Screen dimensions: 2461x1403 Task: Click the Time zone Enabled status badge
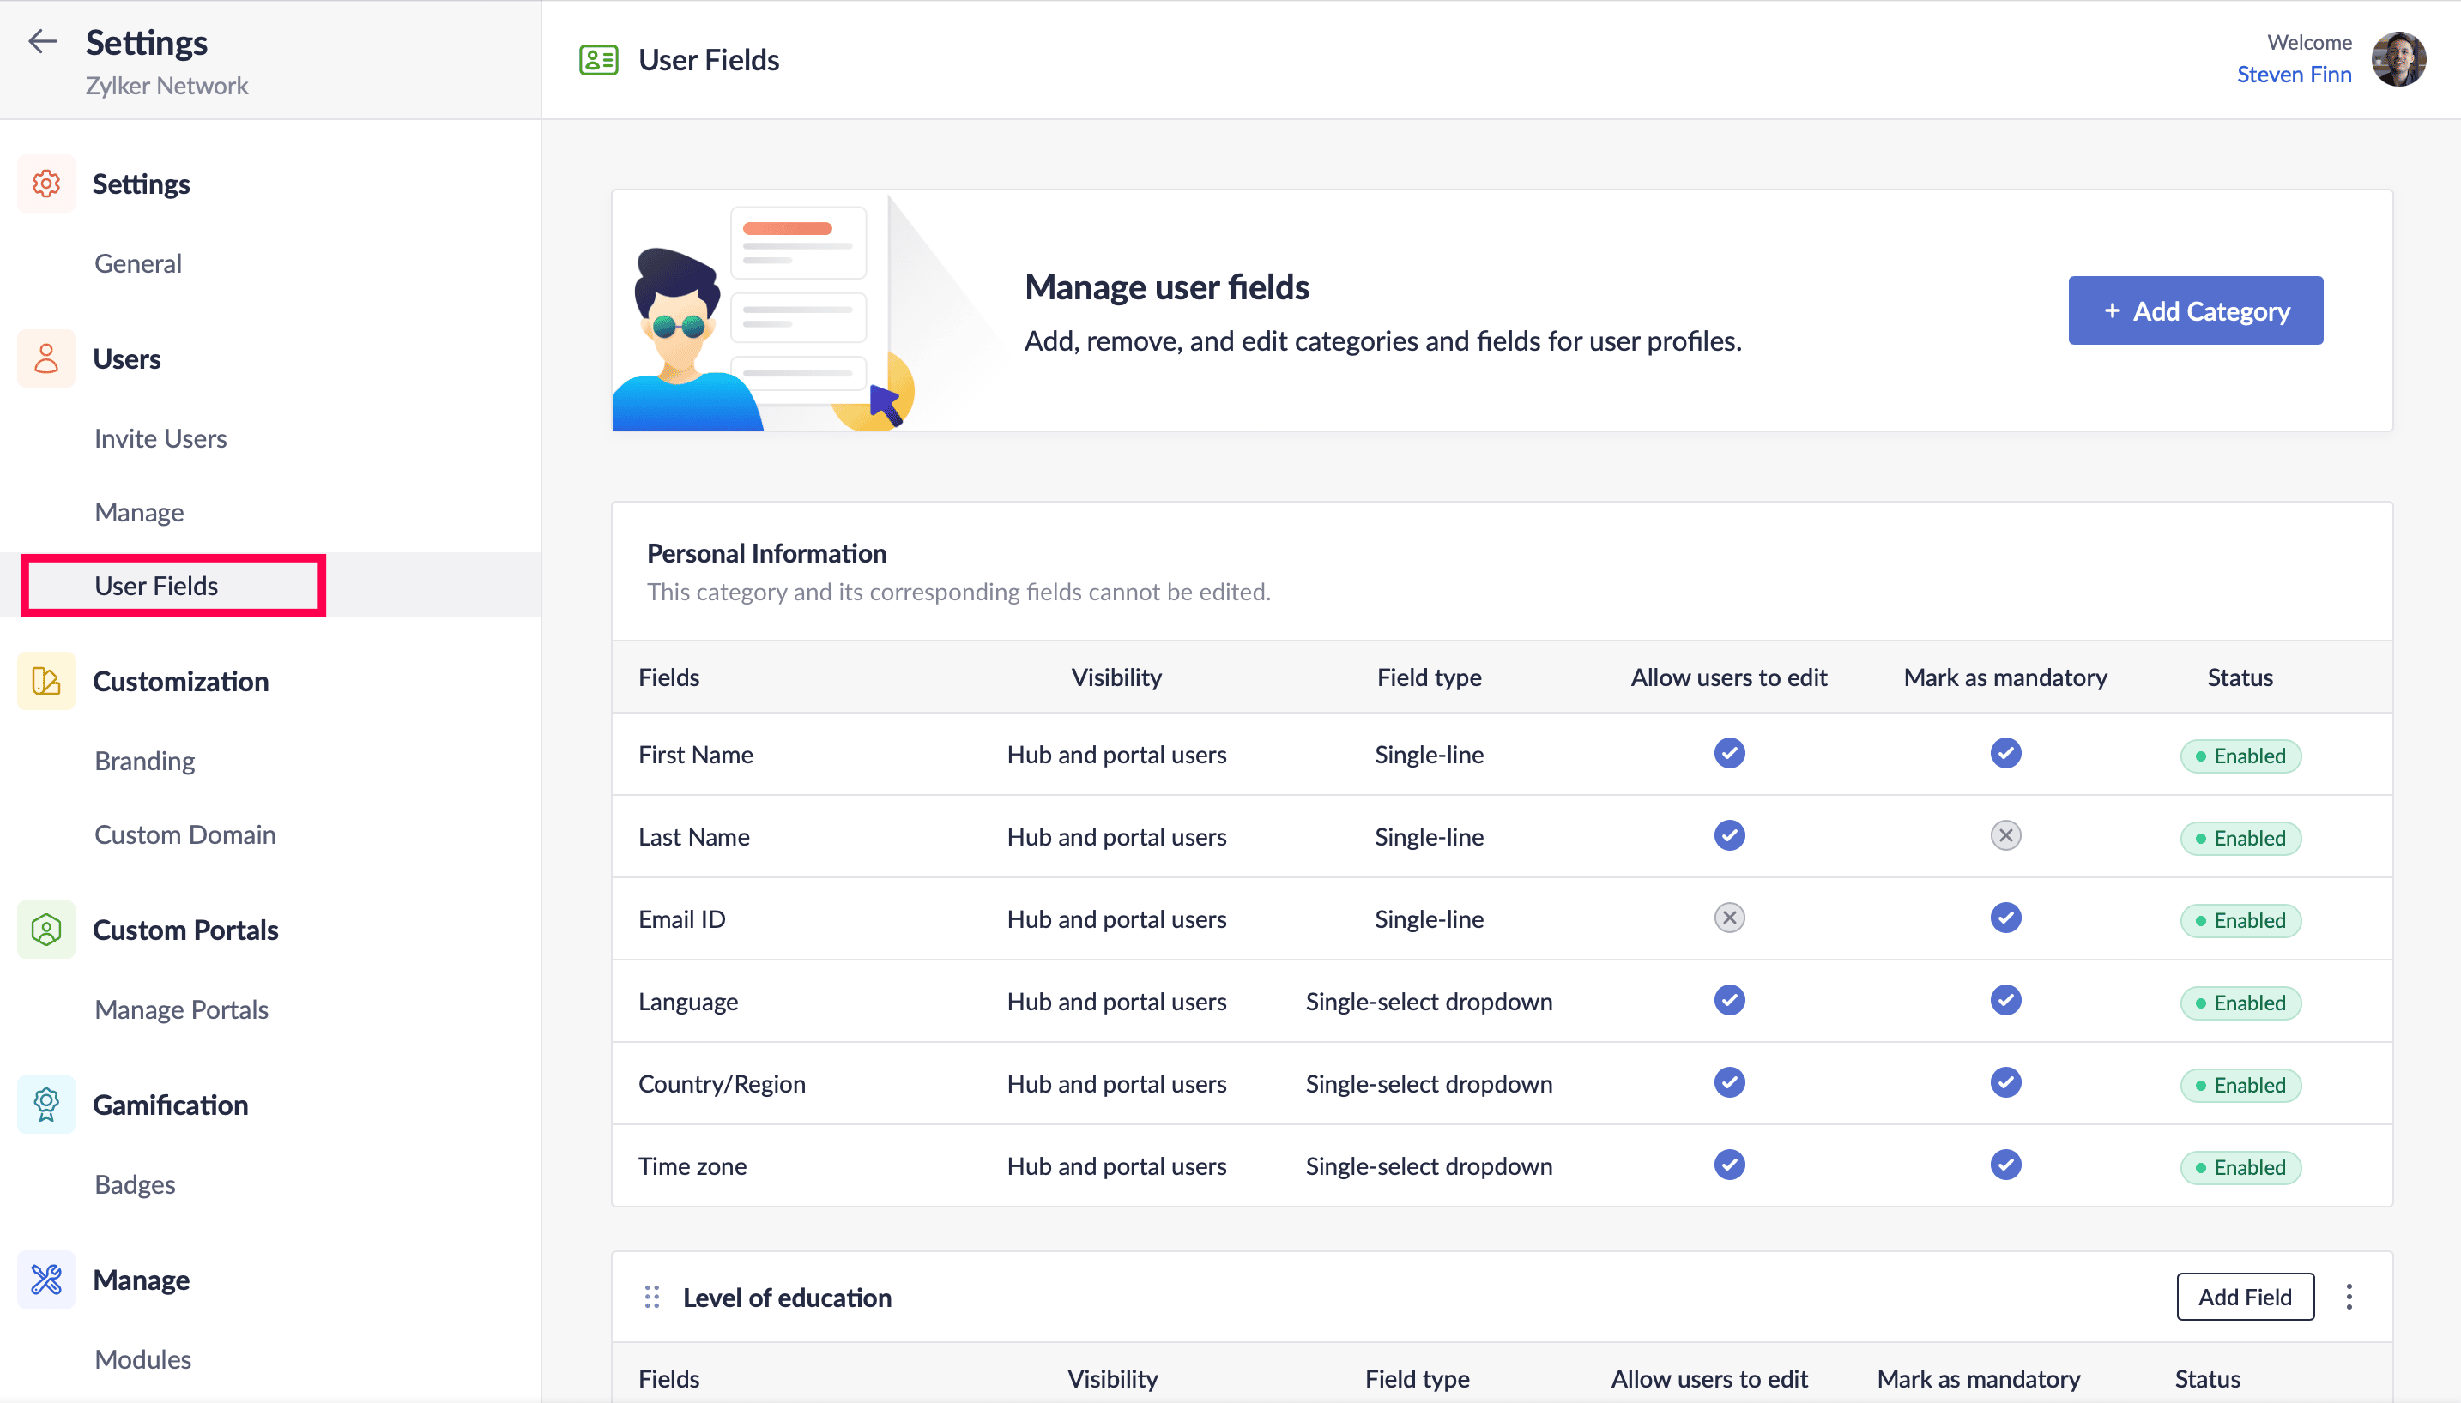(x=2240, y=1167)
